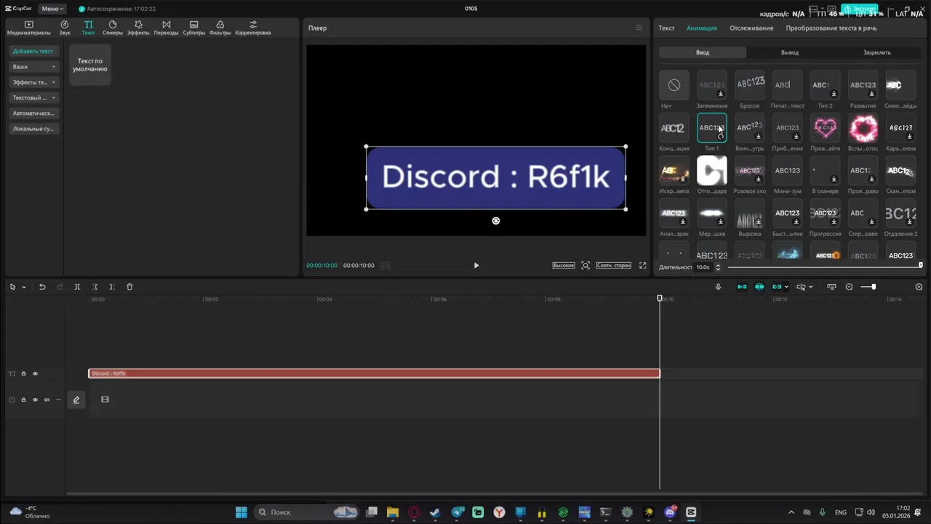Click the Автоматическ... captions button

click(x=33, y=114)
